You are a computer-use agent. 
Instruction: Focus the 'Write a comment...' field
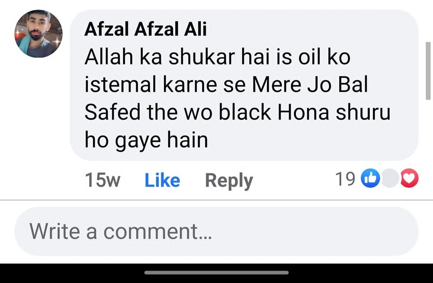(x=216, y=231)
